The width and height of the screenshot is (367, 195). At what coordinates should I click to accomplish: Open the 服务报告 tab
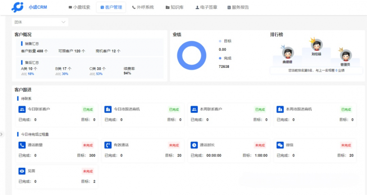238,7
